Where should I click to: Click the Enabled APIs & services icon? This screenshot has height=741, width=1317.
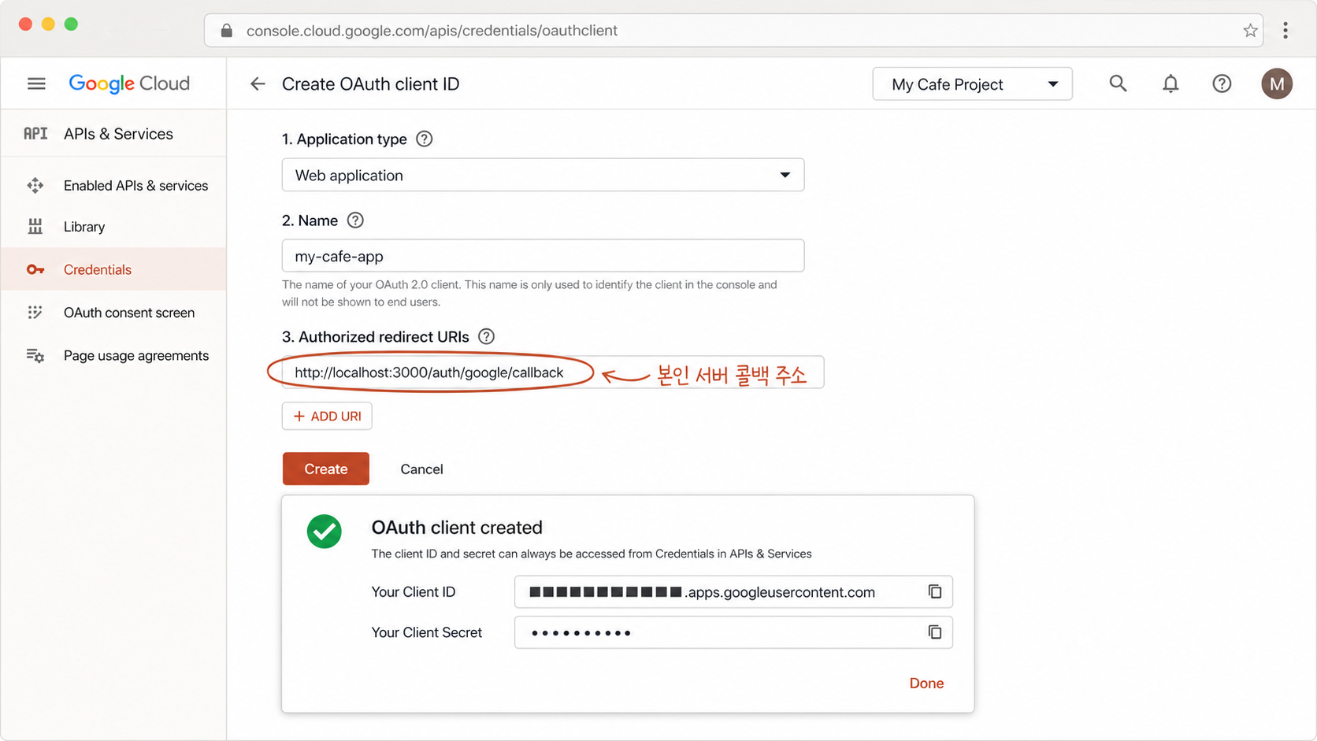(35, 186)
